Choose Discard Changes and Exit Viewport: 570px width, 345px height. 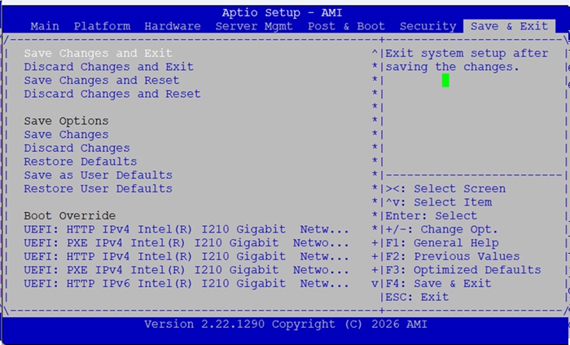(108, 67)
